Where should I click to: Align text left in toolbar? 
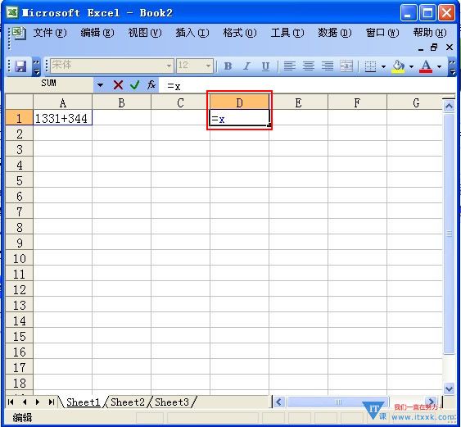coord(289,66)
